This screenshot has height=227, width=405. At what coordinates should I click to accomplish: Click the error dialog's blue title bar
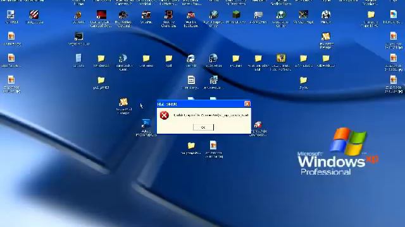204,104
